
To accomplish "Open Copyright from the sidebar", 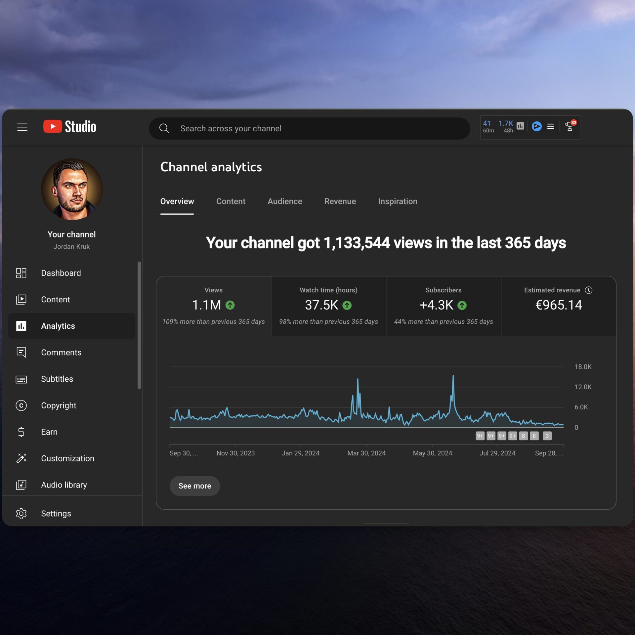I will 59,405.
